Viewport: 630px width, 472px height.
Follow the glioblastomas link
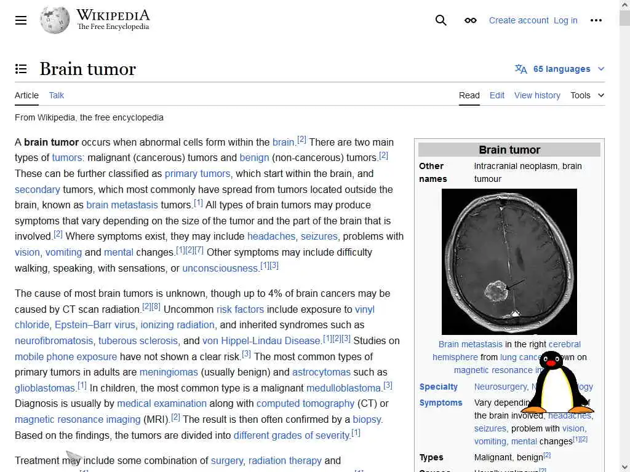coord(44,388)
